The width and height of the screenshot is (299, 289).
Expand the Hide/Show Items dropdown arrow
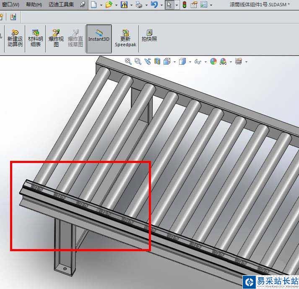tap(205, 62)
